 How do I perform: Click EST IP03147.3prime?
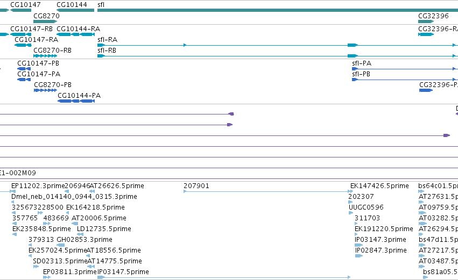click(381, 240)
